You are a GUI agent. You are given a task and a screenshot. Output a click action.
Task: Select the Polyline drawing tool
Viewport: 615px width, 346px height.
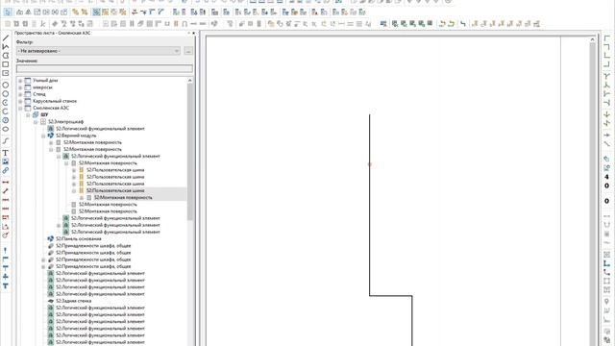[6, 47]
